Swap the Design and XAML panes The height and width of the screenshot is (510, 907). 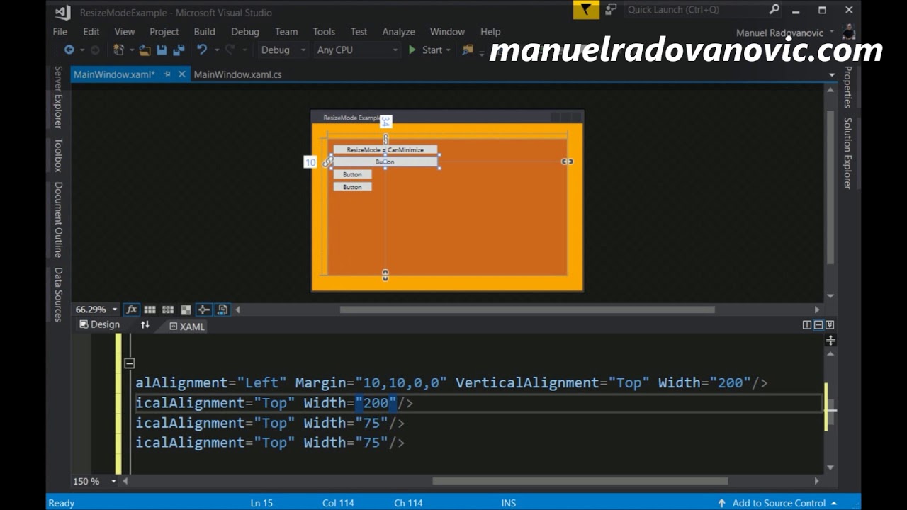tap(145, 325)
